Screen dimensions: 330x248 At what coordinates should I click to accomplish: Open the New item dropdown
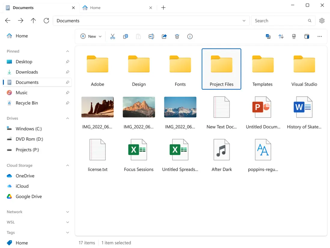pyautogui.click(x=91, y=36)
